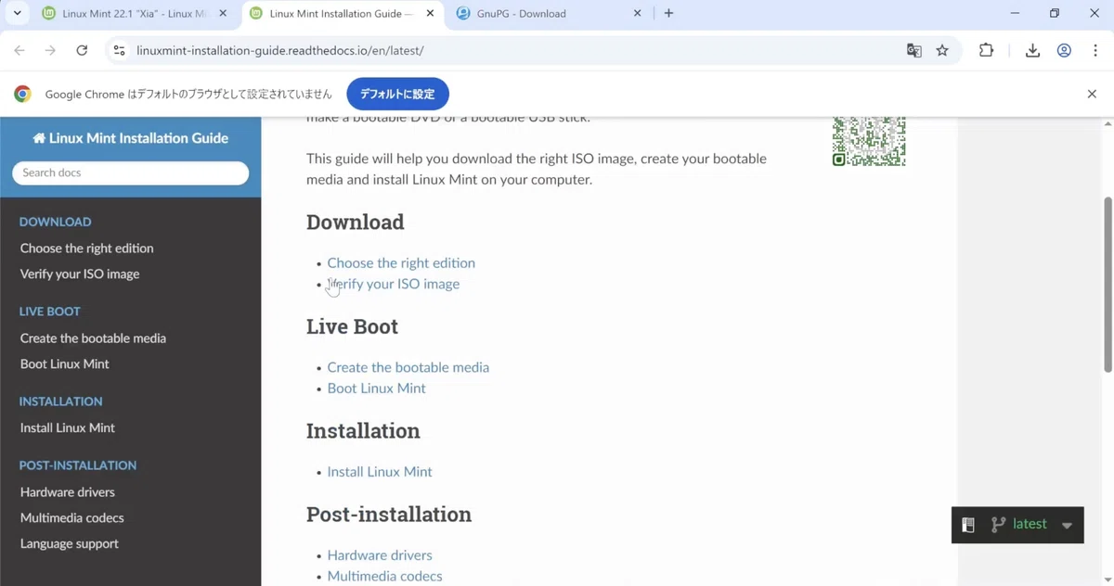This screenshot has height=586, width=1114.
Task: Click the Installation heading
Action: pyautogui.click(x=363, y=431)
